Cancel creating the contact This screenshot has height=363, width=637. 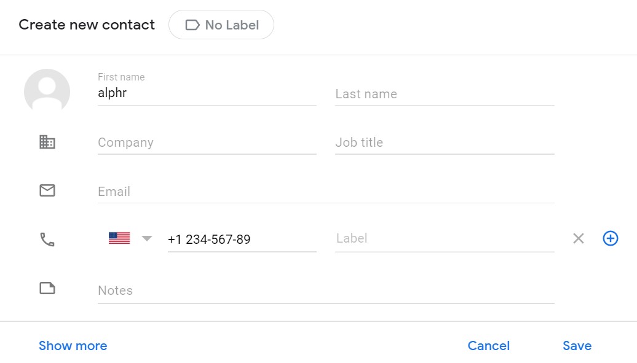click(x=488, y=346)
